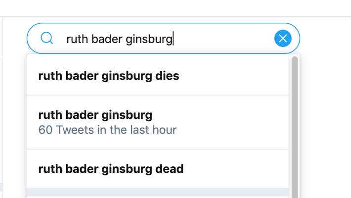
Task: Click the magnifying glass search icon
Action: tap(47, 38)
